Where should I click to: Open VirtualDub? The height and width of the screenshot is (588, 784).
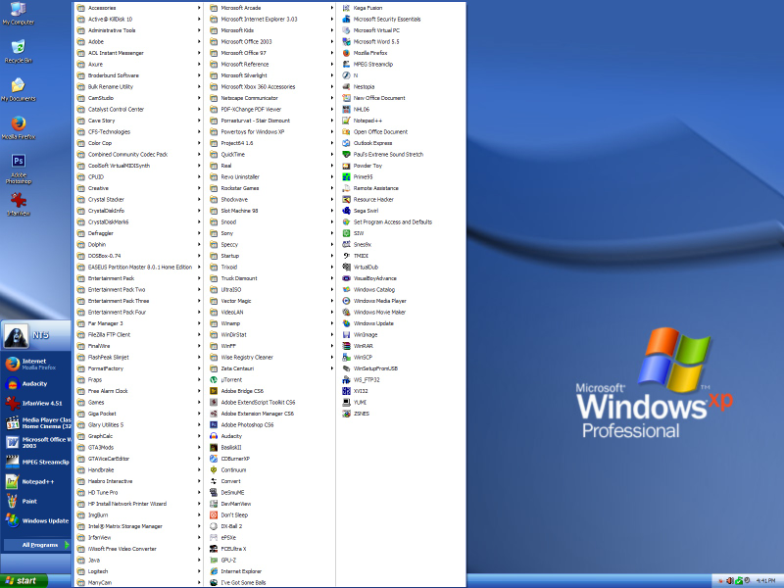(366, 267)
